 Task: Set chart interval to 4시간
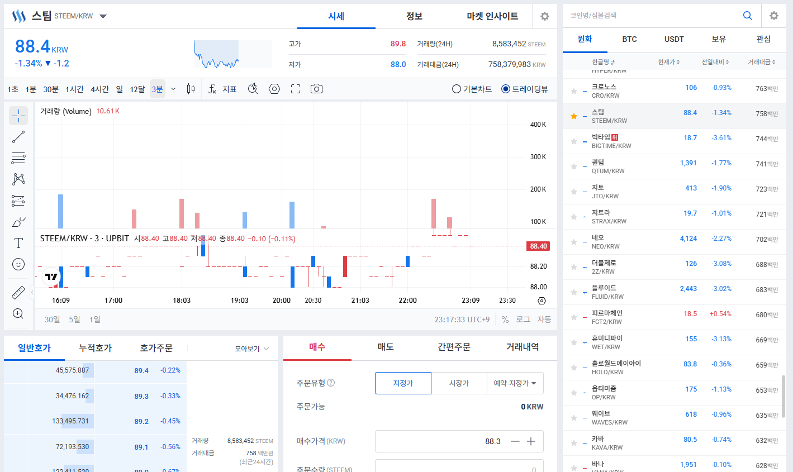(x=100, y=89)
